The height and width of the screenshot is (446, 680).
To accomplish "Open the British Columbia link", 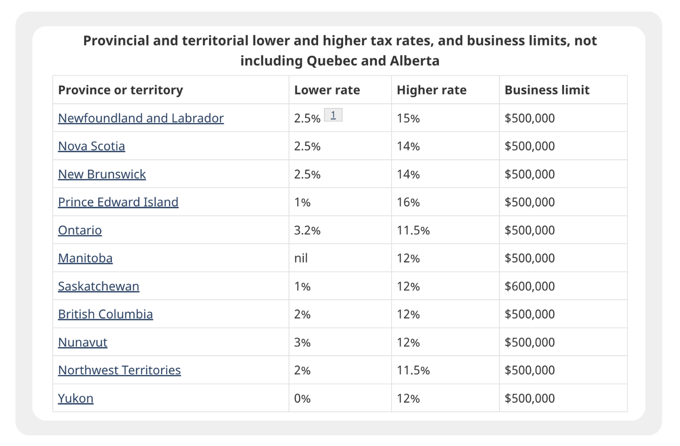I will (105, 314).
